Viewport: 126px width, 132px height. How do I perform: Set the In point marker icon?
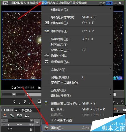14,102
